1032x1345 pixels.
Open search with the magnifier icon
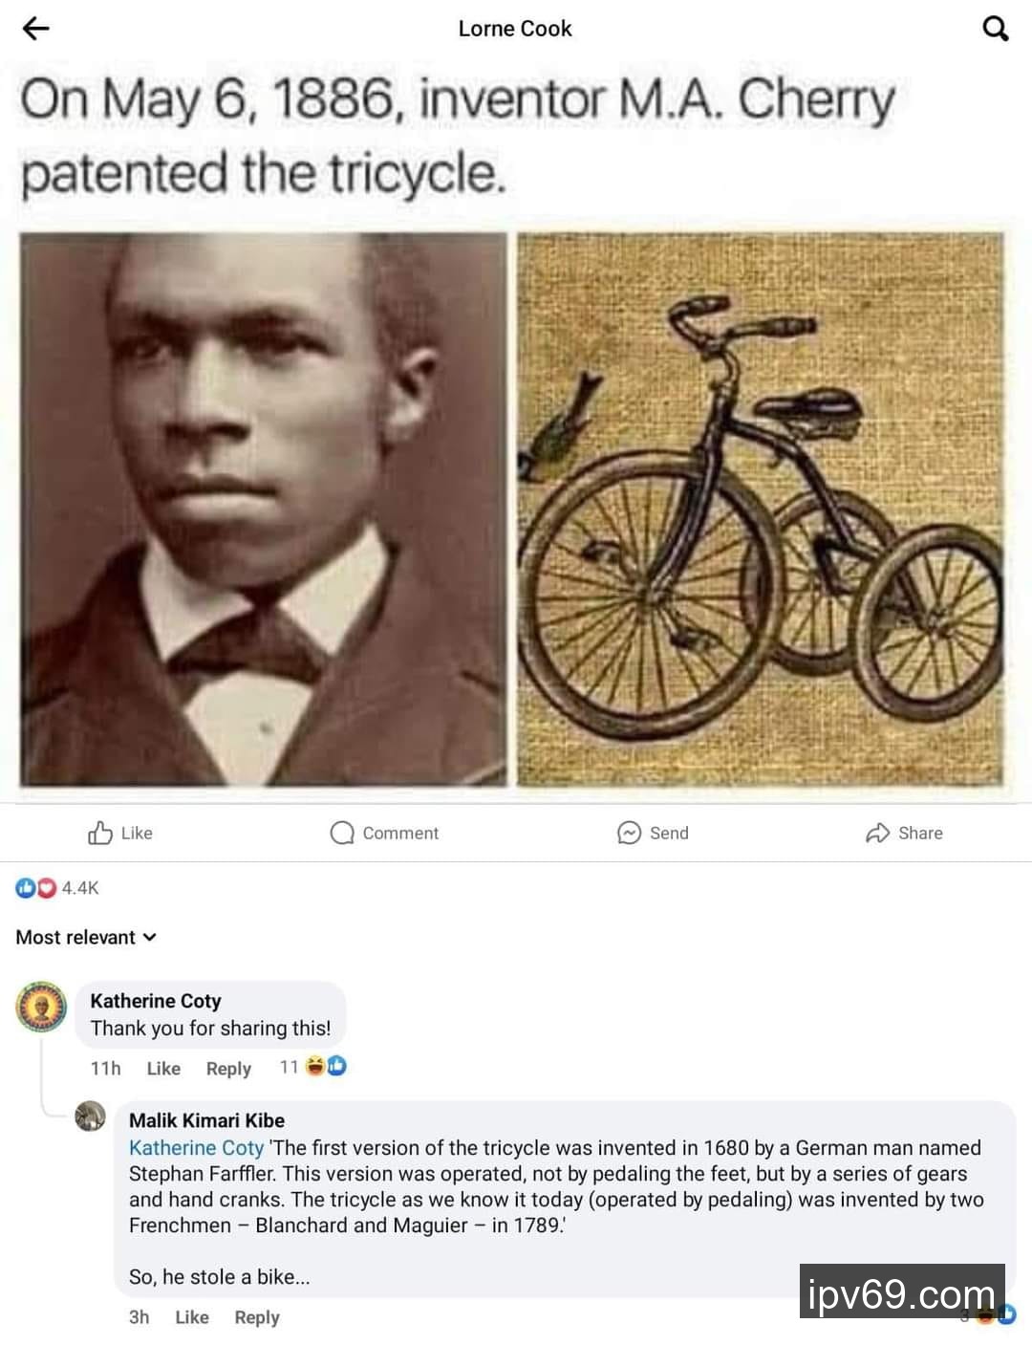[x=995, y=29]
